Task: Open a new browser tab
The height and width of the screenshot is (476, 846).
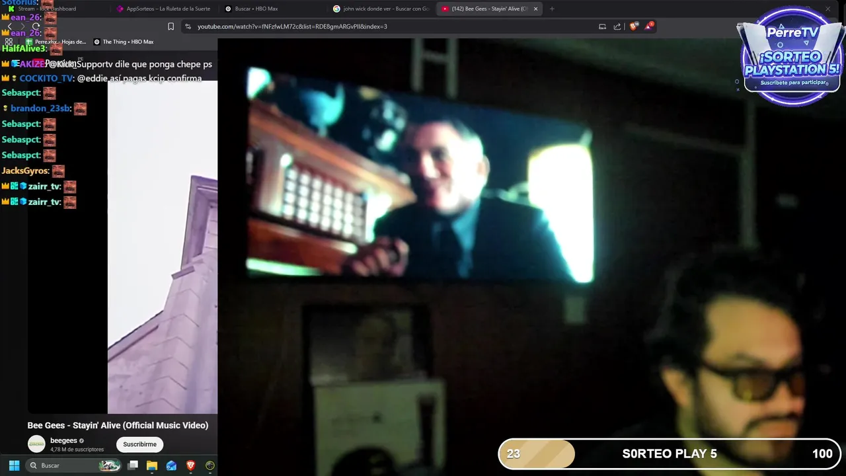Action: click(552, 9)
